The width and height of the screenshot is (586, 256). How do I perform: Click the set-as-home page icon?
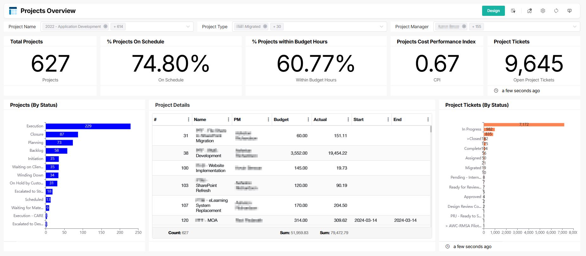[529, 11]
